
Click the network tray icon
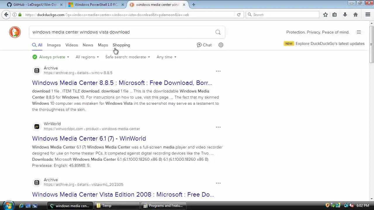pos(346,206)
